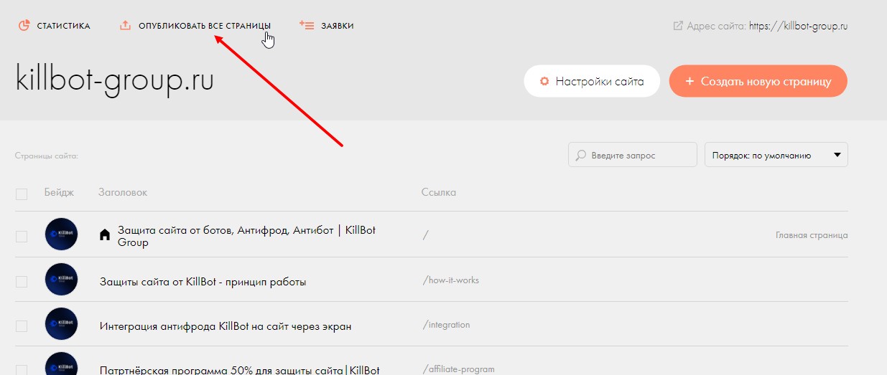Click the Заголовок column header

(123, 193)
